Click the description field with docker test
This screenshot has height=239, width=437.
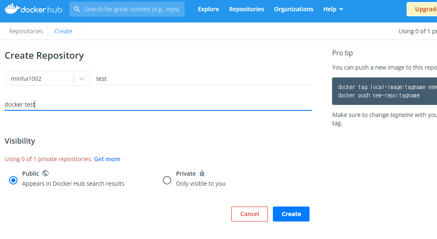pos(158,105)
